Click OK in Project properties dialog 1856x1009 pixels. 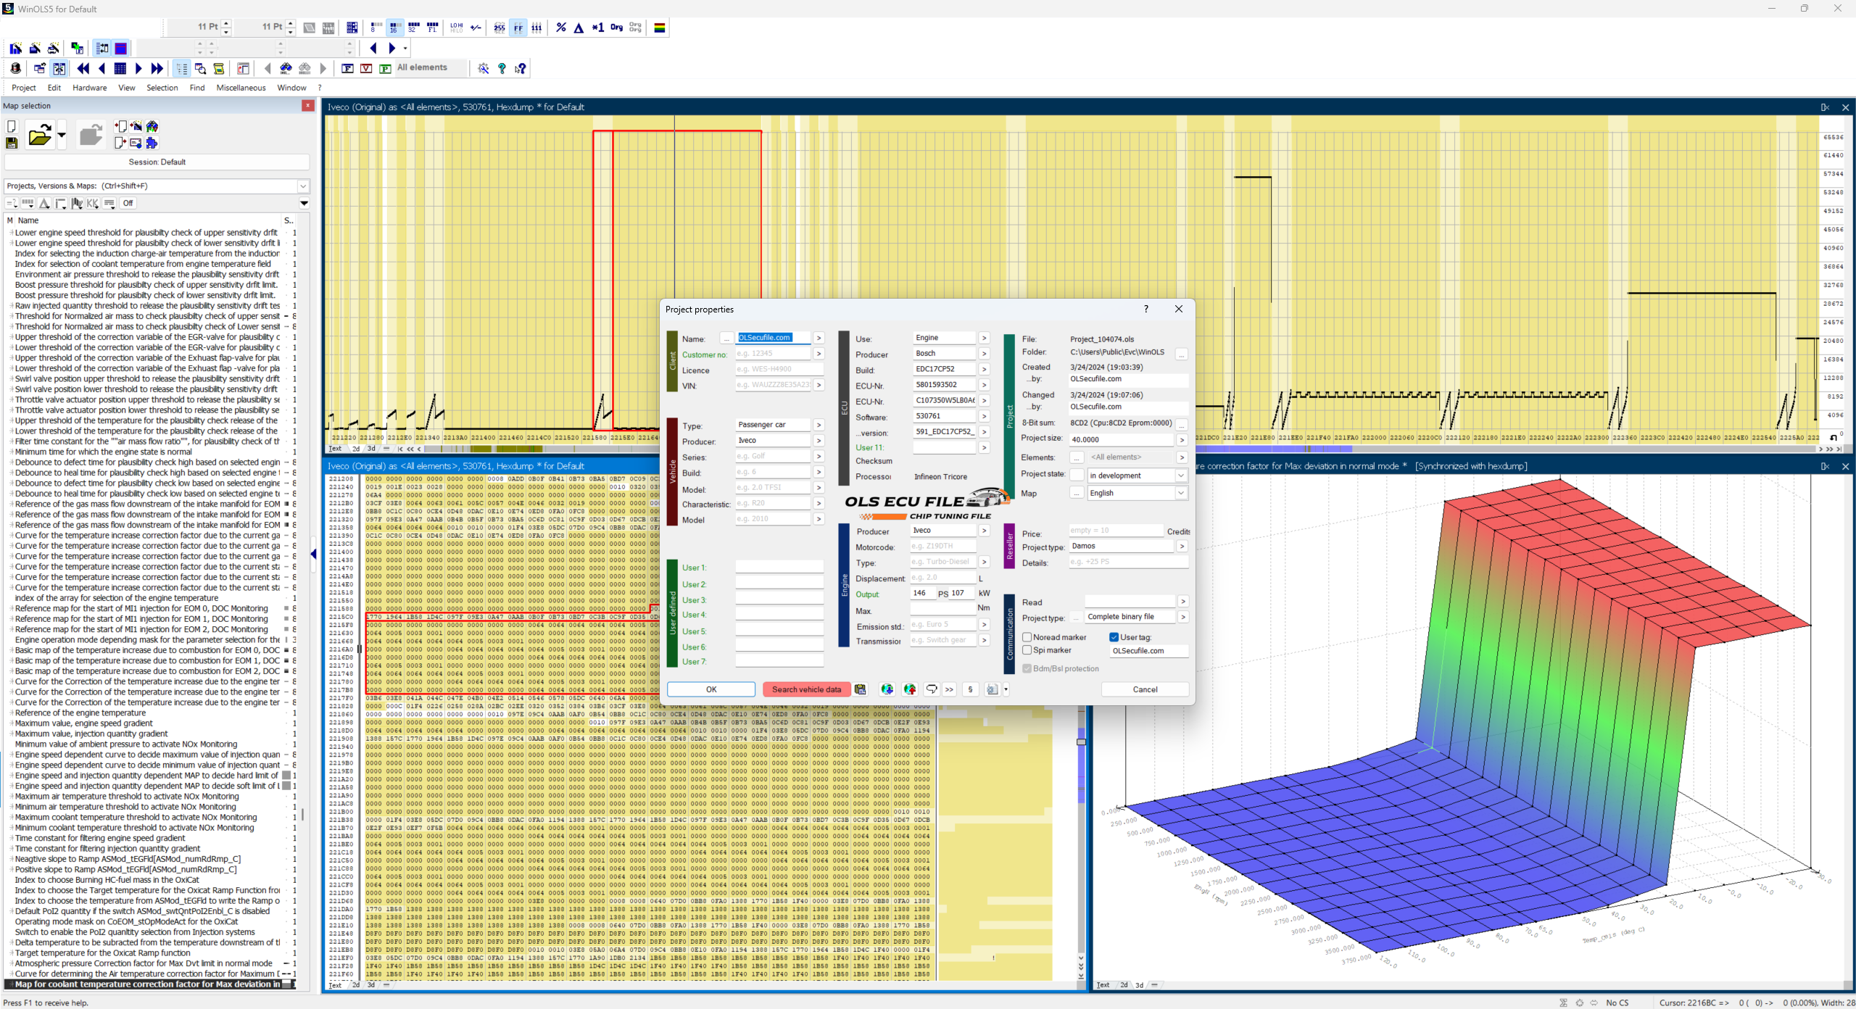click(x=711, y=689)
